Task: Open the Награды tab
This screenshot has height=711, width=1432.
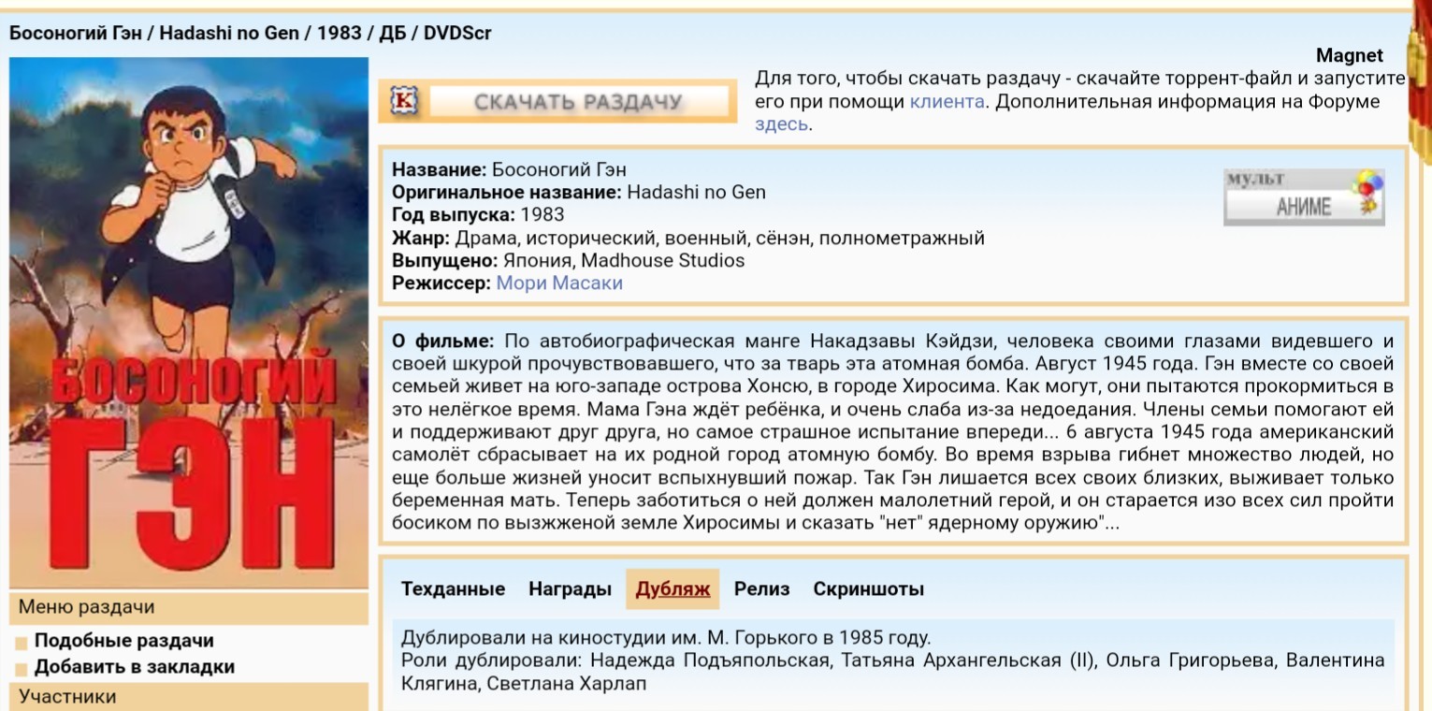Action: coord(570,589)
